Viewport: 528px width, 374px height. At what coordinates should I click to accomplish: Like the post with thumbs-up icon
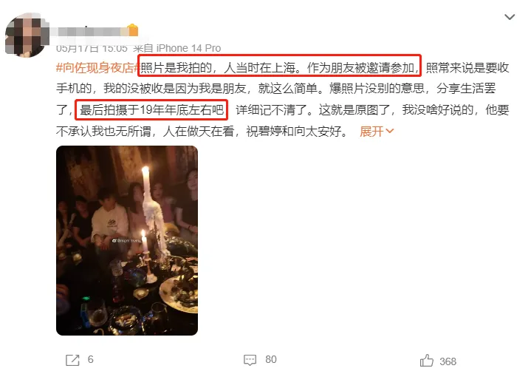pos(427,361)
